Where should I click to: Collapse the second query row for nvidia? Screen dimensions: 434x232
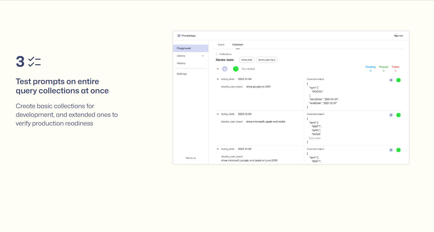coord(218,114)
